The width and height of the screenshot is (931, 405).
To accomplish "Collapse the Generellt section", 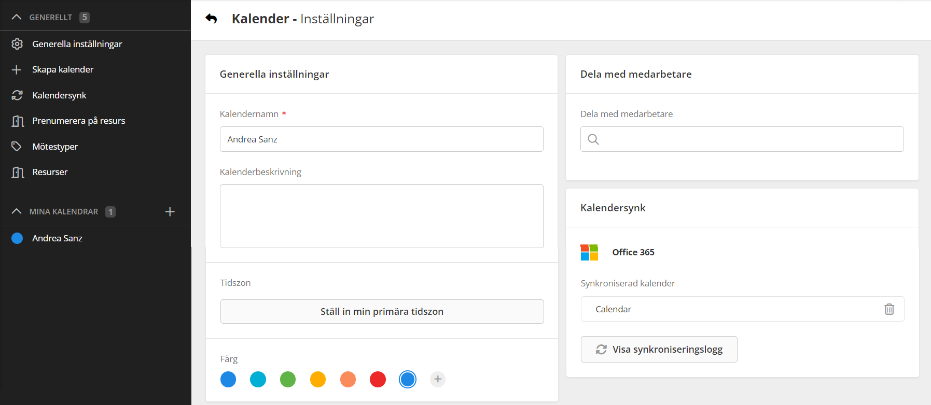I will point(17,17).
